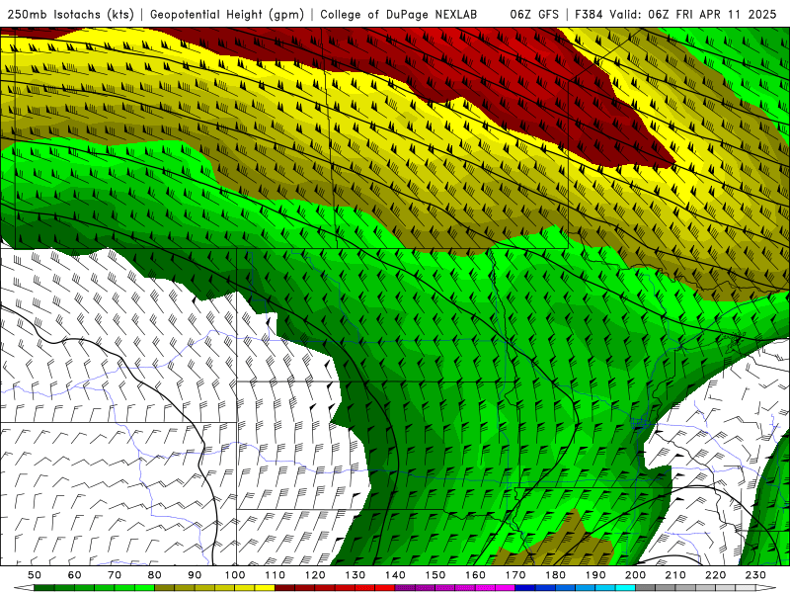Image resolution: width=790 pixels, height=593 pixels.
Task: Click the '110' legend value
Action: pyautogui.click(x=276, y=575)
